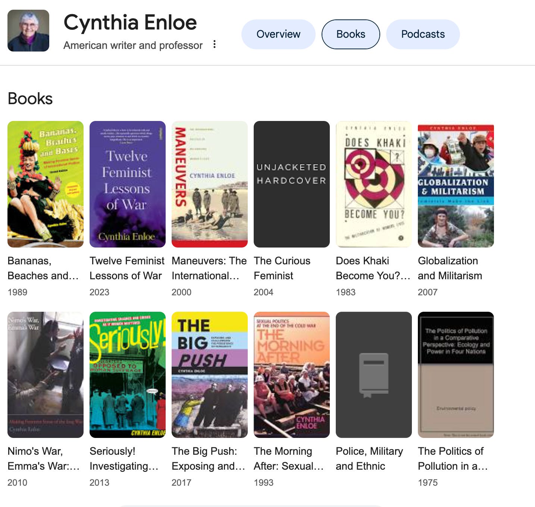Open The Politics of Pollution cover
535x507 pixels.
[456, 375]
